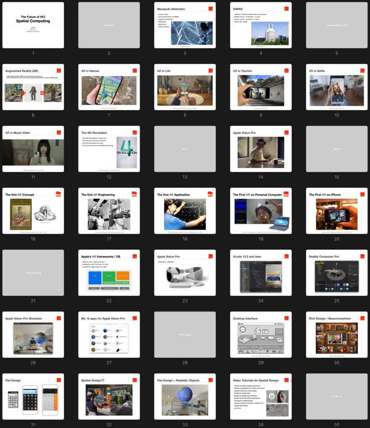
Task: Choose the 'Rich Design / Skeuomorphism' slide
Action: click(x=337, y=335)
